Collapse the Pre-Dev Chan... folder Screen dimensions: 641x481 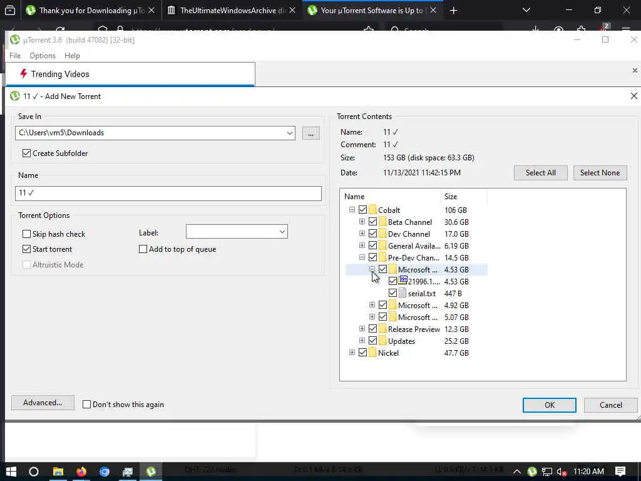362,257
